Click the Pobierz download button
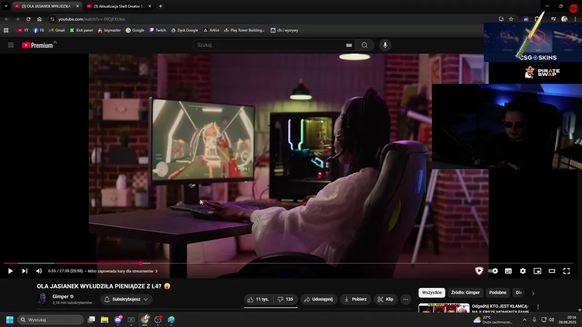The image size is (582, 327). 355,299
